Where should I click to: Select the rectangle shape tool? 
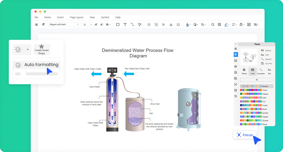click(x=118, y=24)
